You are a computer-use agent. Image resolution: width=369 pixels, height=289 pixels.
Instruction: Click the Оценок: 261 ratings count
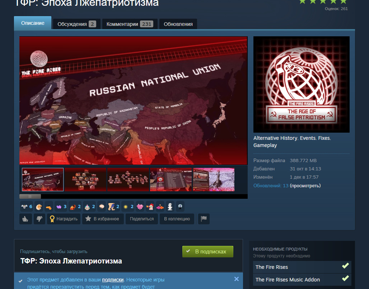click(336, 9)
